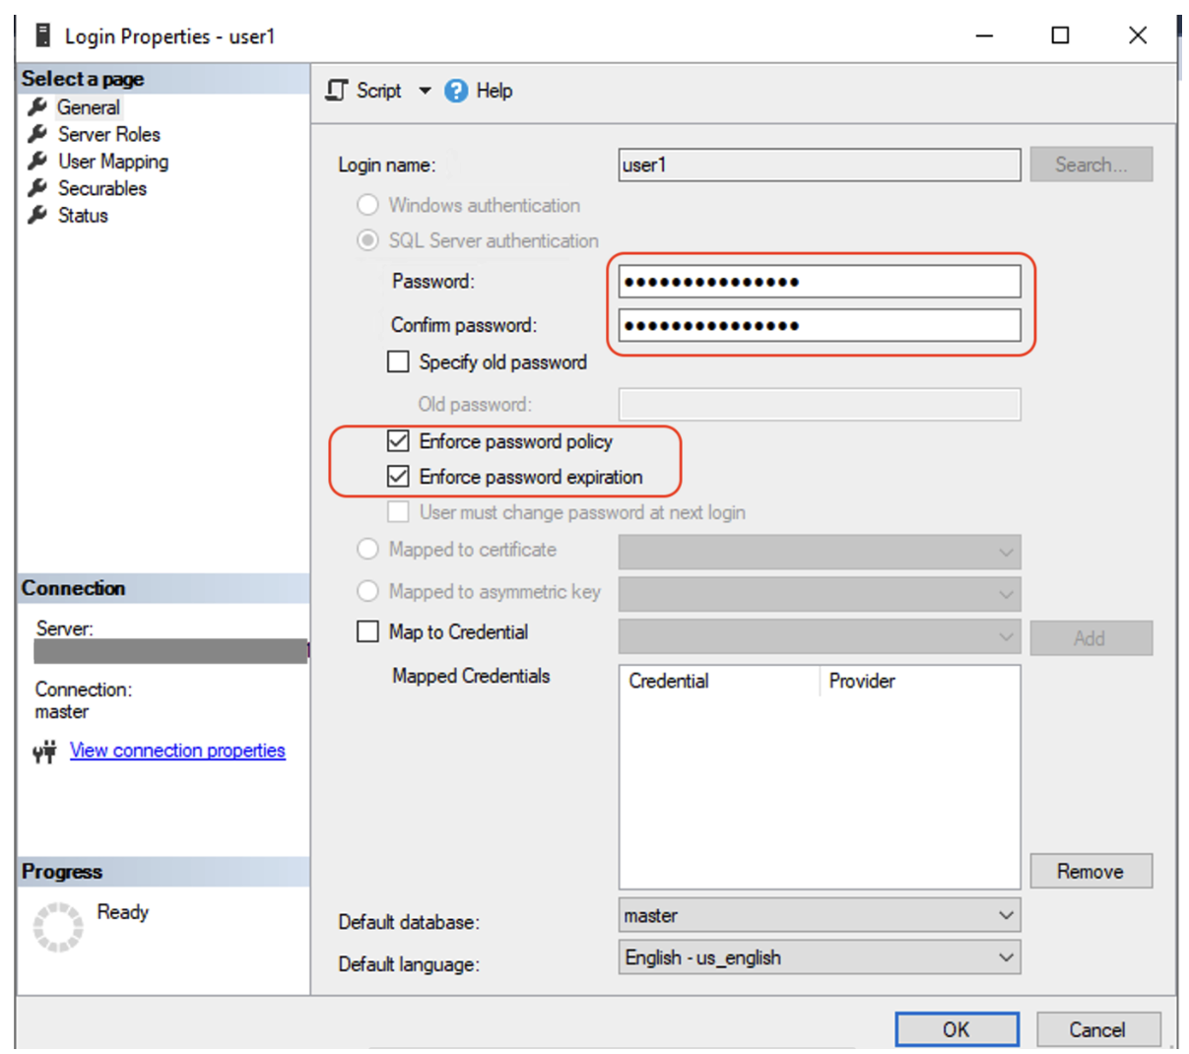Click the OK button
The image size is (1189, 1054).
[957, 1029]
